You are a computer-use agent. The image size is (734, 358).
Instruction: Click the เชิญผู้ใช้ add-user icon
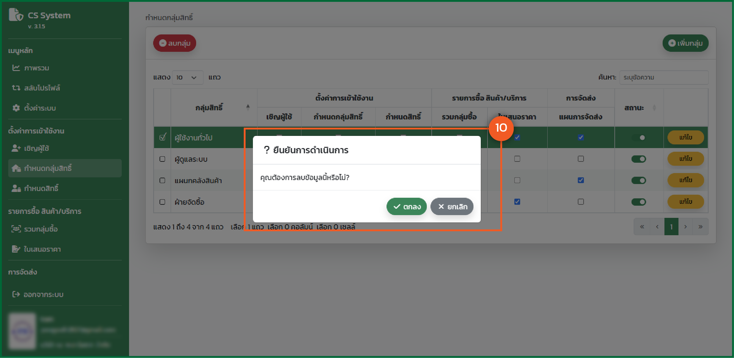[16, 148]
